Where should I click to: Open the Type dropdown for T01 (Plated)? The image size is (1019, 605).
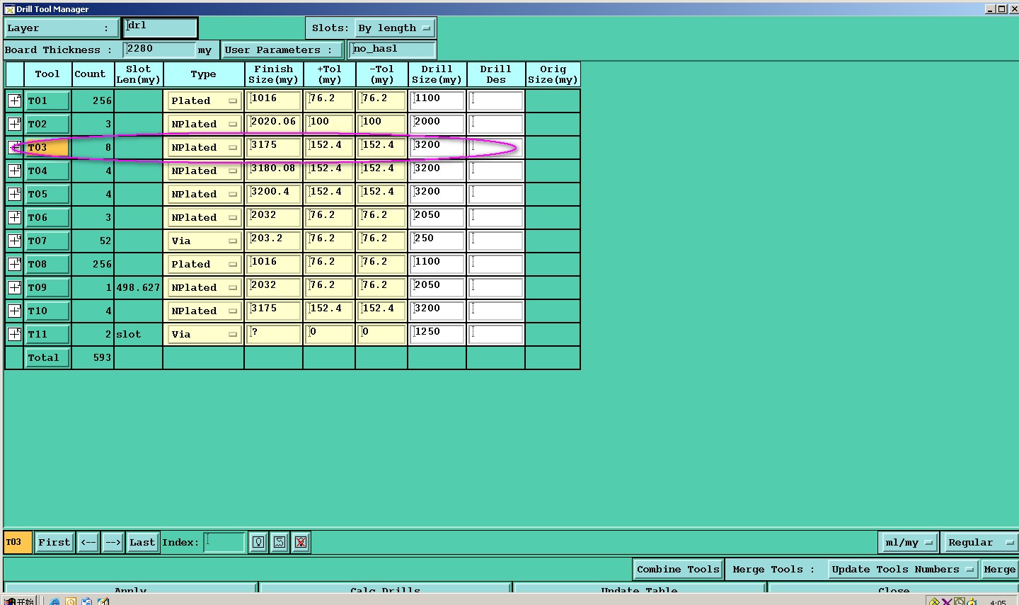coord(204,100)
